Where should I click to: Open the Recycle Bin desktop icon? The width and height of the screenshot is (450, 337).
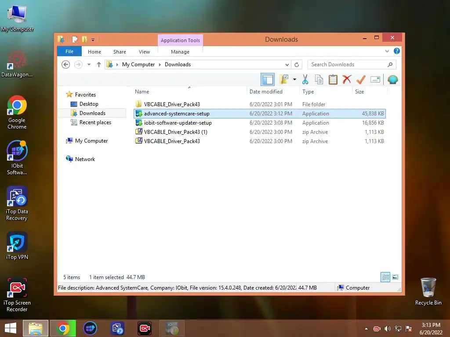(x=428, y=292)
